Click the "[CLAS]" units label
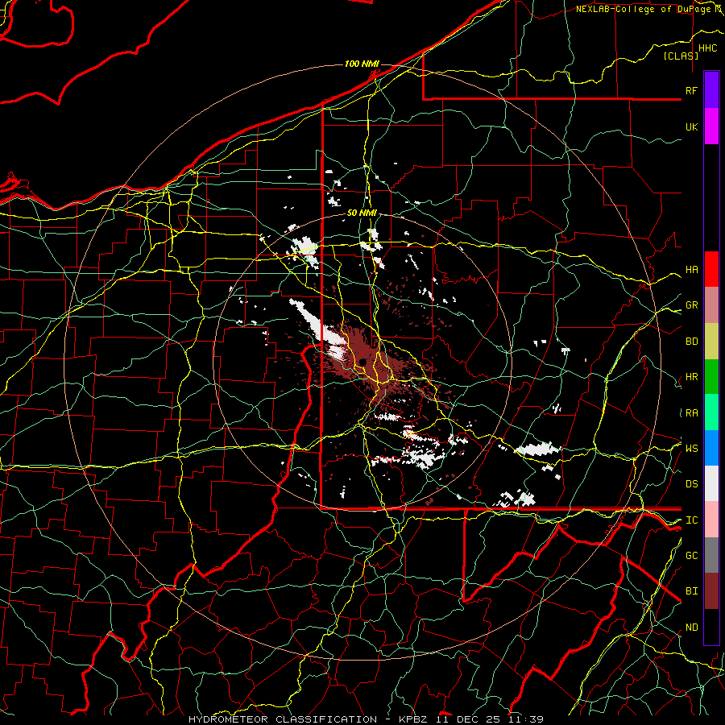This screenshot has width=725, height=725. click(681, 56)
